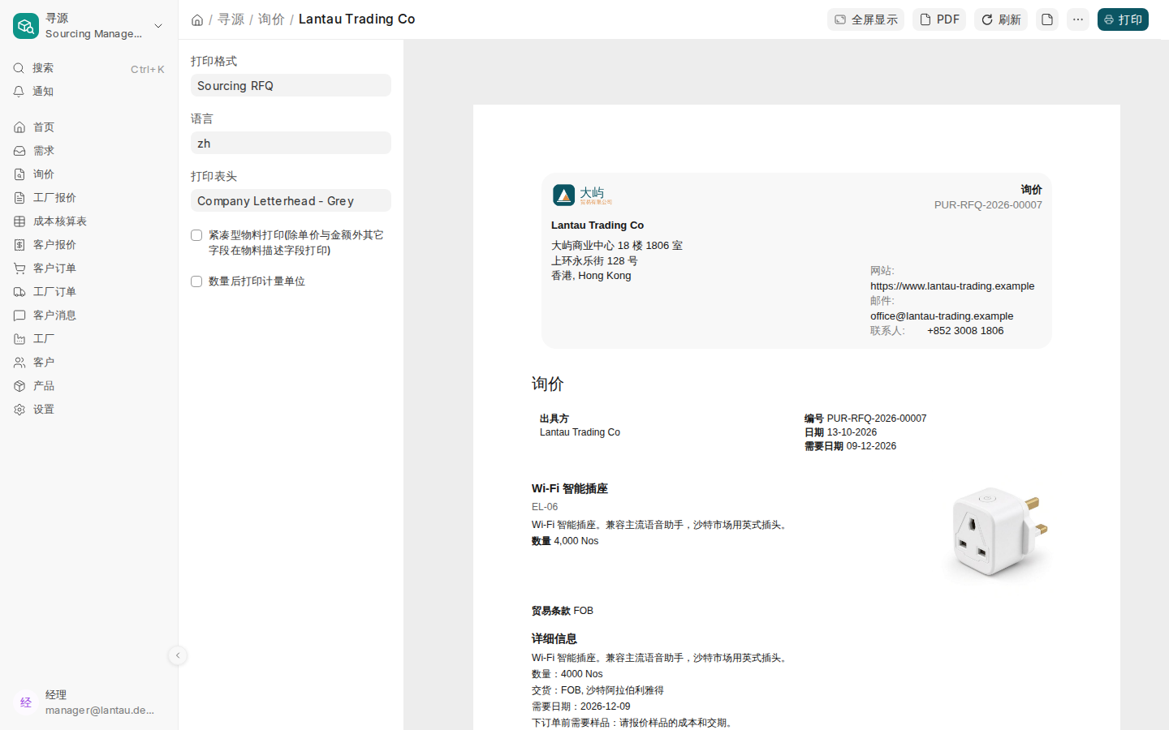Screen dimensions: 1169x730
Task: Click the 打印 print button
Action: [1123, 19]
